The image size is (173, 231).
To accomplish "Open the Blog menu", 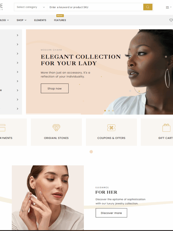I will point(4,20).
